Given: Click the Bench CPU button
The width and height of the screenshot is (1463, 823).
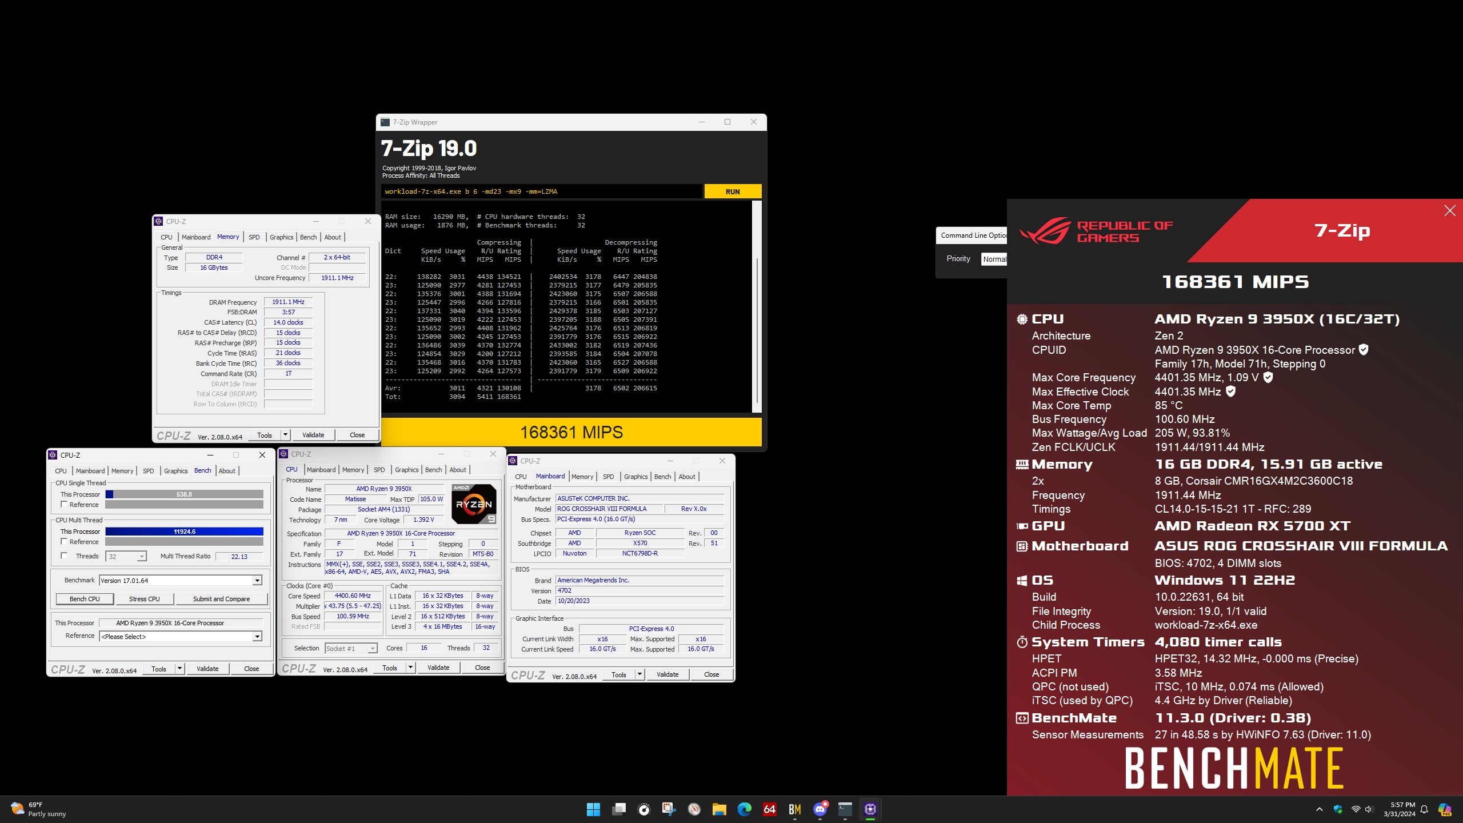Looking at the screenshot, I should point(85,599).
